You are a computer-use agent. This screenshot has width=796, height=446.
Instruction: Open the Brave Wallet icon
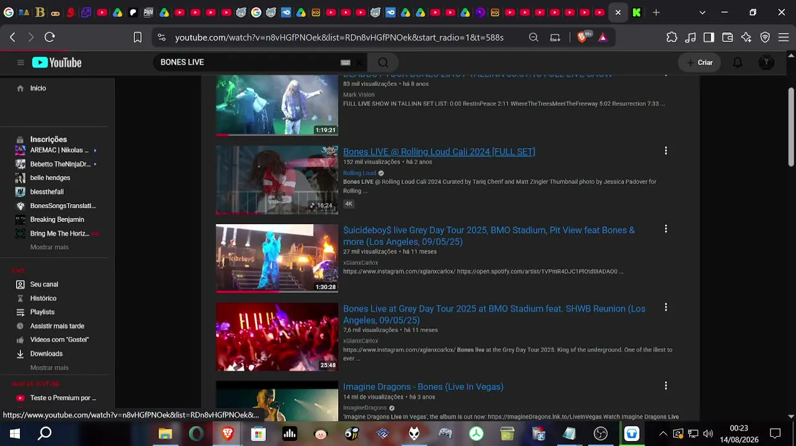point(728,38)
